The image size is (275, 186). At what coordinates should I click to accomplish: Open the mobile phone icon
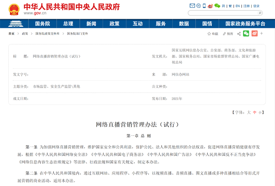click(204, 6)
